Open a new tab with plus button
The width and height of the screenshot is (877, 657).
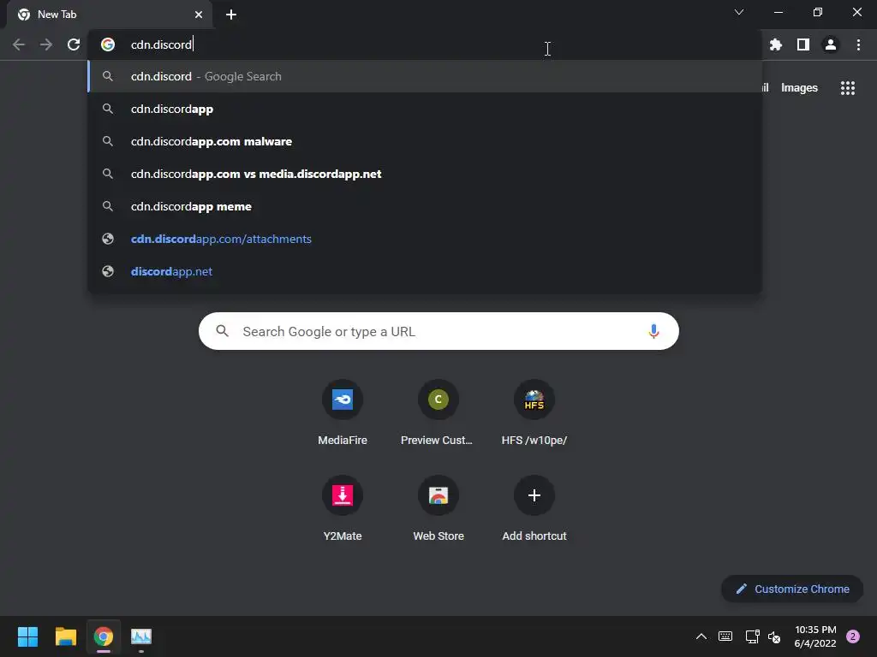point(231,15)
